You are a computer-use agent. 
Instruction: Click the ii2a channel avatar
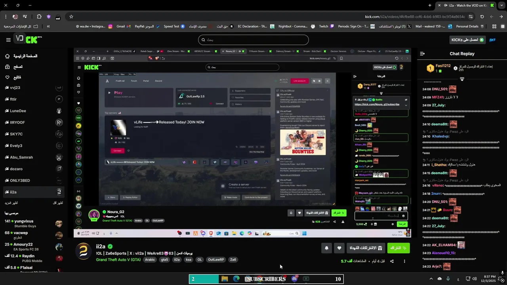[84, 251]
